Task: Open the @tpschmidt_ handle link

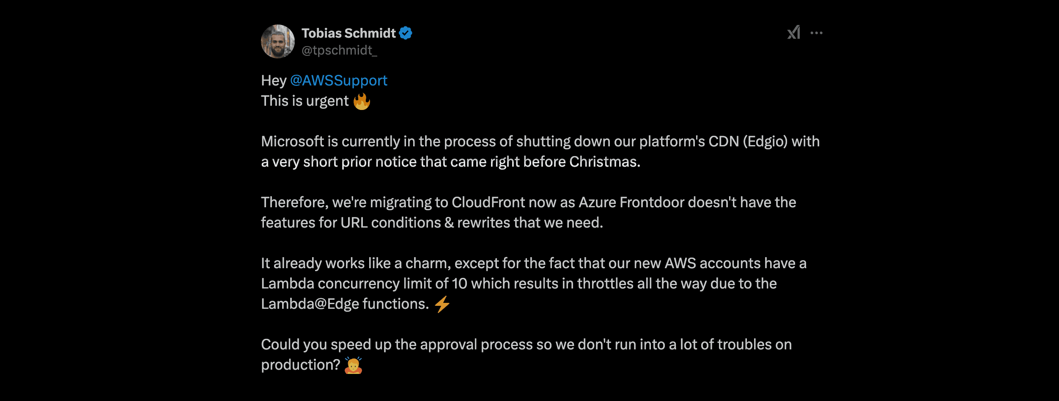Action: [x=339, y=50]
